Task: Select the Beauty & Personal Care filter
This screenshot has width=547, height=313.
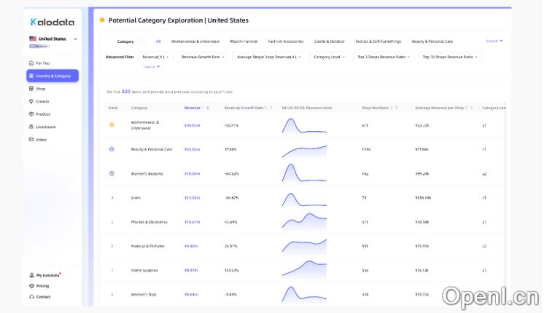Action: (x=432, y=41)
